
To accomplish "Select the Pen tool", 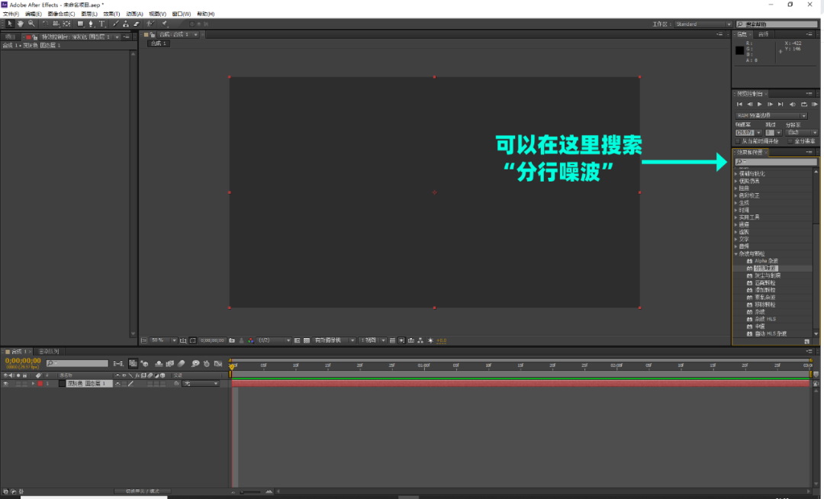I will click(x=91, y=24).
